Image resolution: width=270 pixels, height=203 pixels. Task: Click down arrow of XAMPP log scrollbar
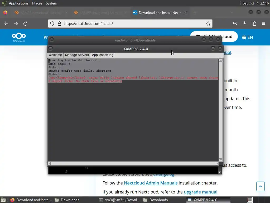coord(221,160)
